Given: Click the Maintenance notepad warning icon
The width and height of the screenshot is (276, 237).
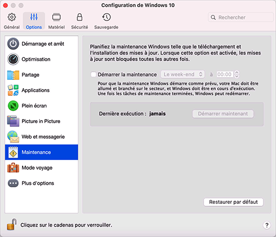Looking at the screenshot, I should (x=13, y=152).
